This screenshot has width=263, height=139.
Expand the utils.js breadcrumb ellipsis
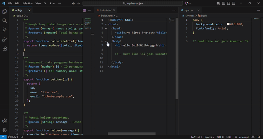coord(27,16)
